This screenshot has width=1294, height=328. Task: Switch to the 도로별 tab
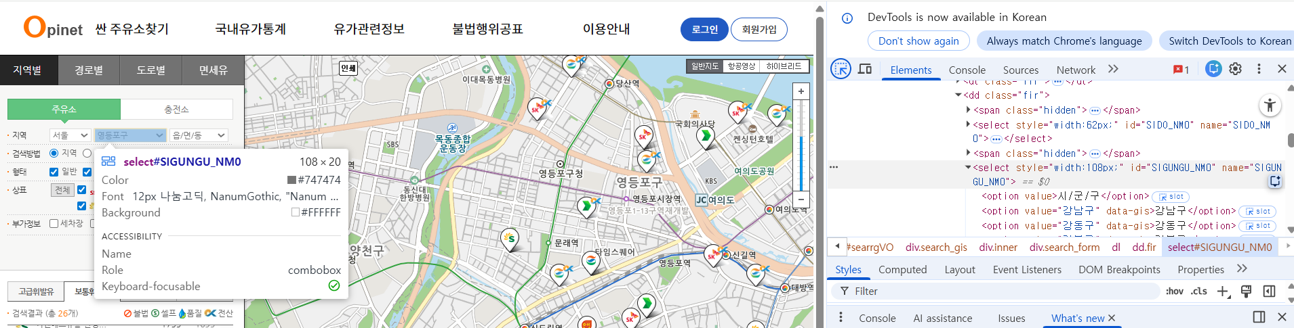[151, 70]
